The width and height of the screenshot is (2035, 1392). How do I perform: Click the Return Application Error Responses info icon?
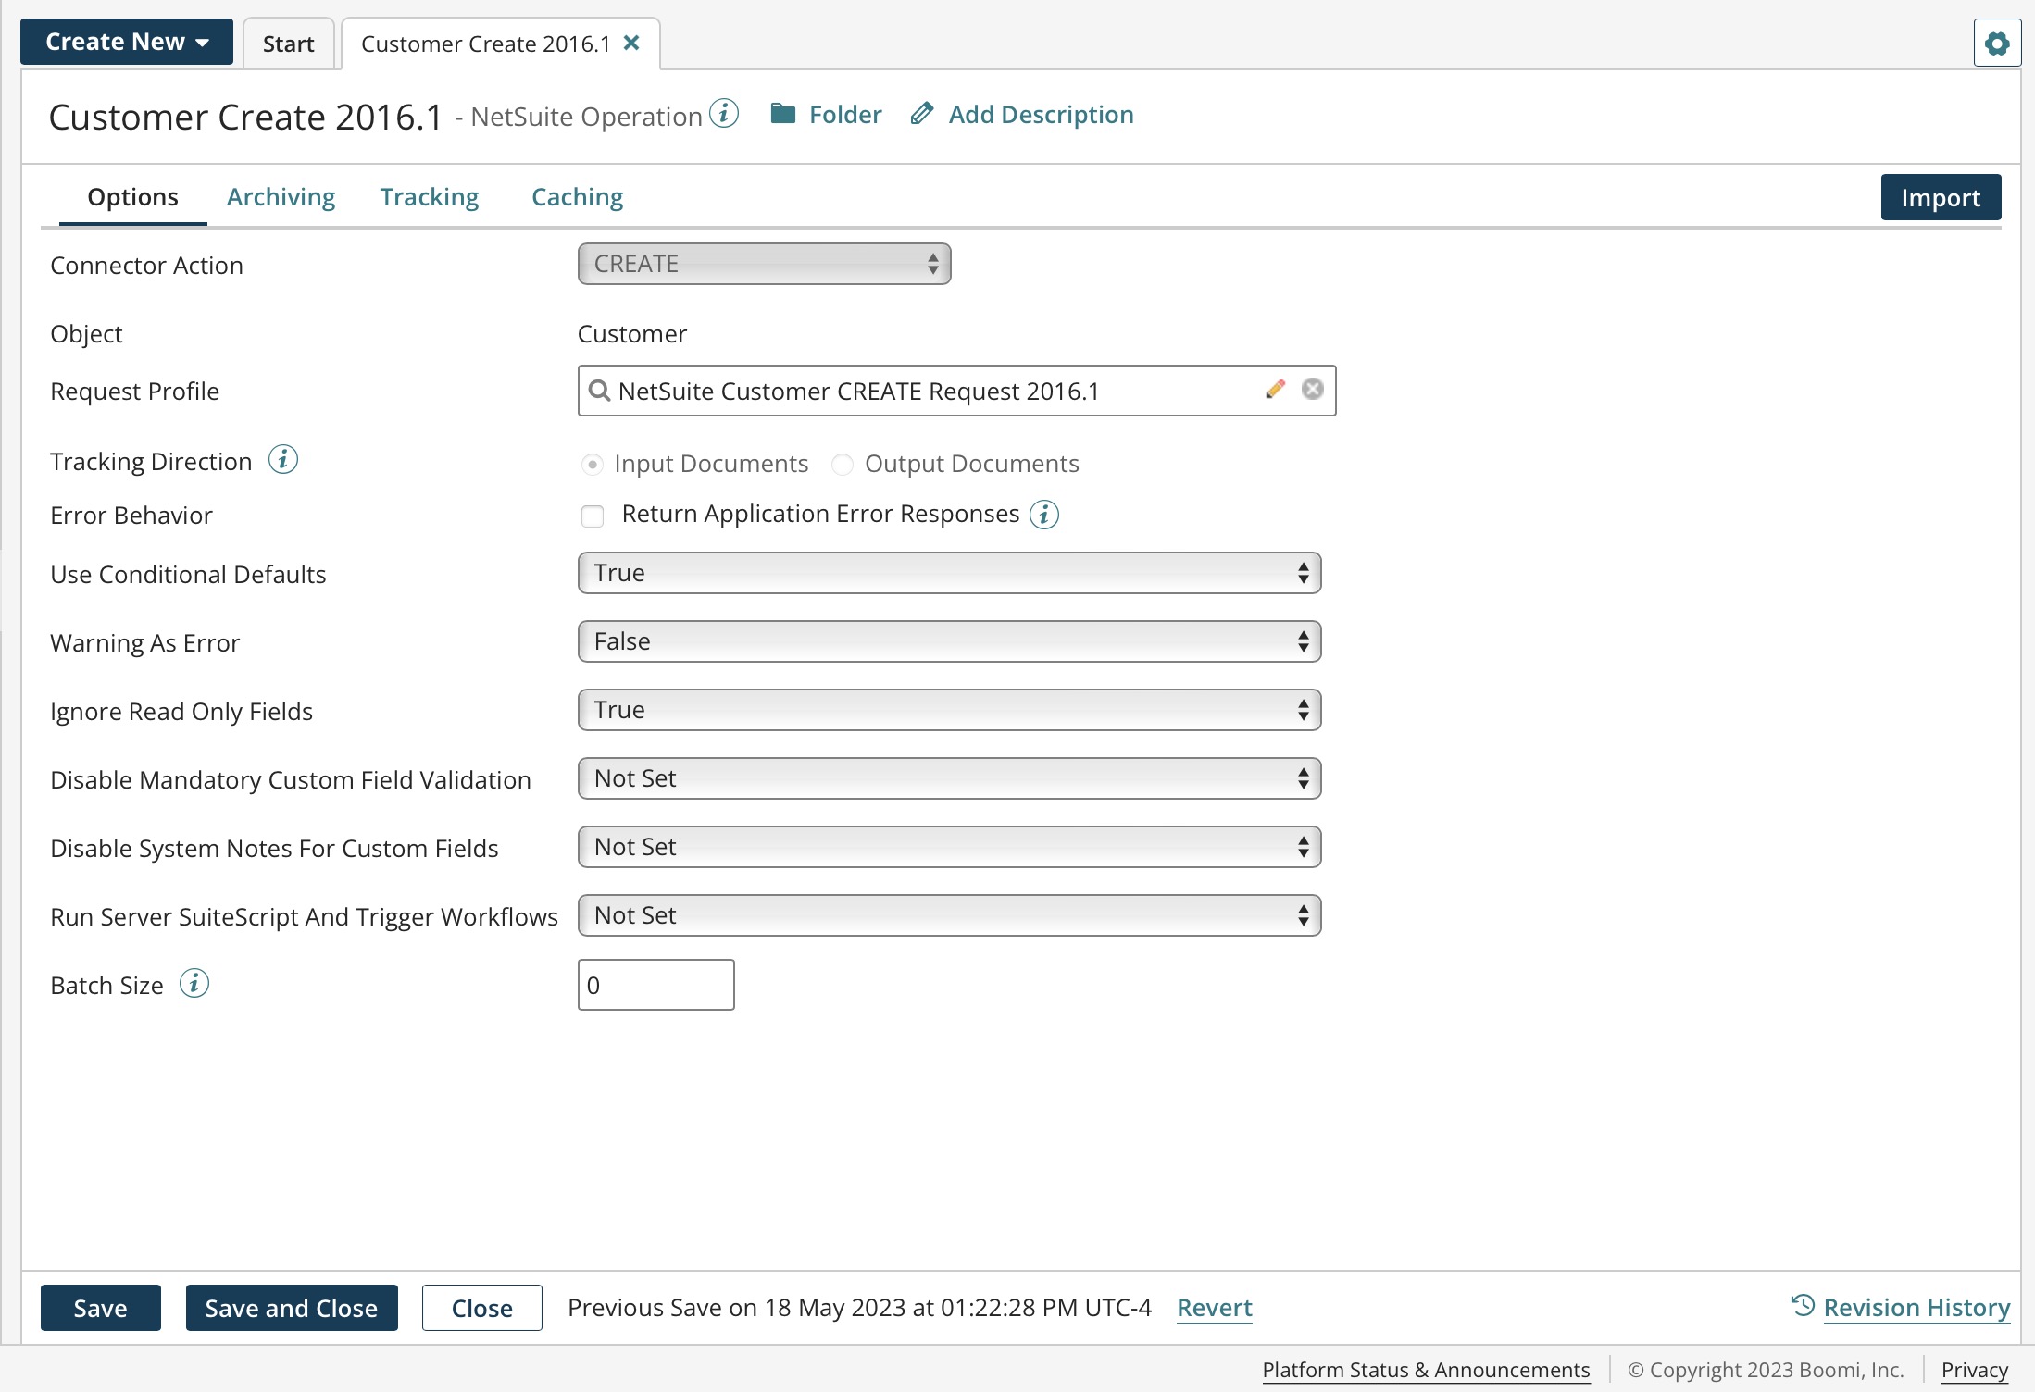[1043, 515]
